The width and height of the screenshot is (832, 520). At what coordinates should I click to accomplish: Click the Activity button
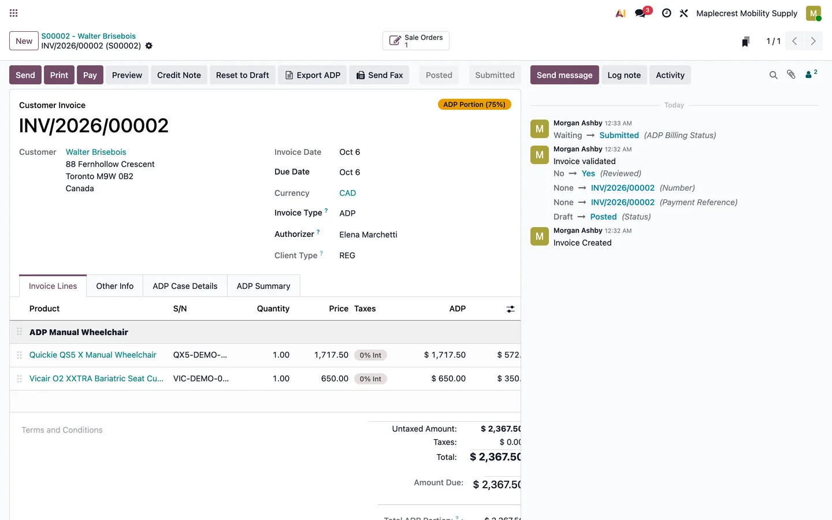point(670,75)
